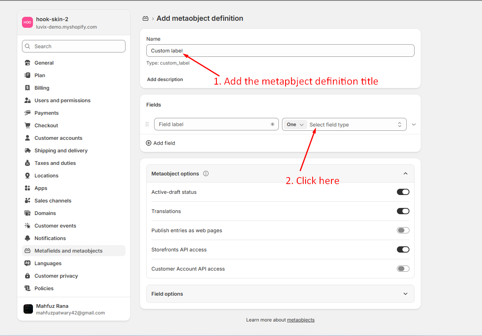
Task: Click the Checkout cart icon in sidebar
Action: coord(27,125)
